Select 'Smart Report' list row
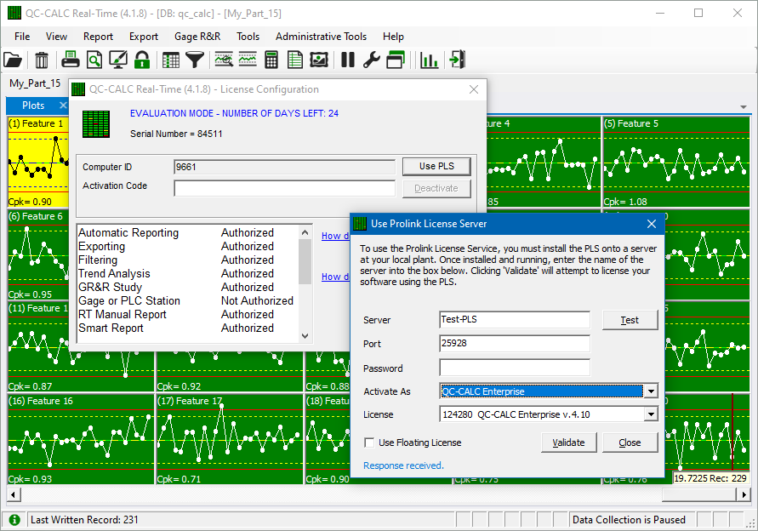The width and height of the screenshot is (758, 531). coord(188,328)
